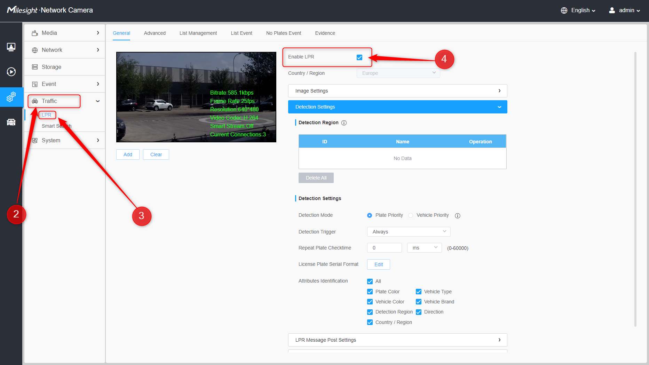Open the playback icon in sidebar

[11, 72]
